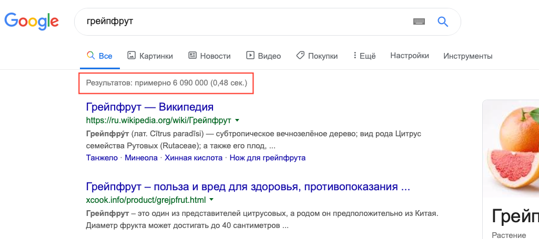The width and height of the screenshot is (539, 239).
Task: Open the Хинная кислота sitelink
Action: pos(194,158)
